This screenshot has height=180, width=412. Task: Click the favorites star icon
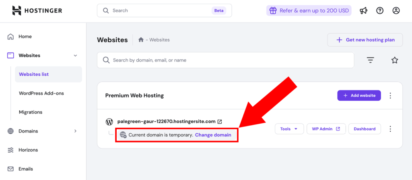(395, 60)
